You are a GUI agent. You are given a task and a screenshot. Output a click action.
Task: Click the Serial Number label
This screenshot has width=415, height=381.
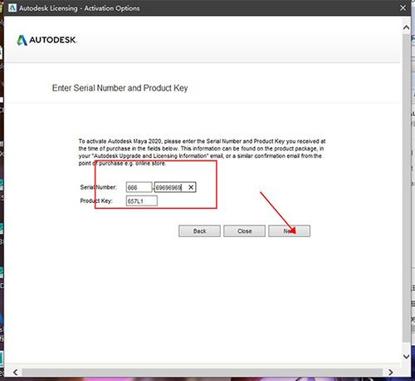(99, 187)
